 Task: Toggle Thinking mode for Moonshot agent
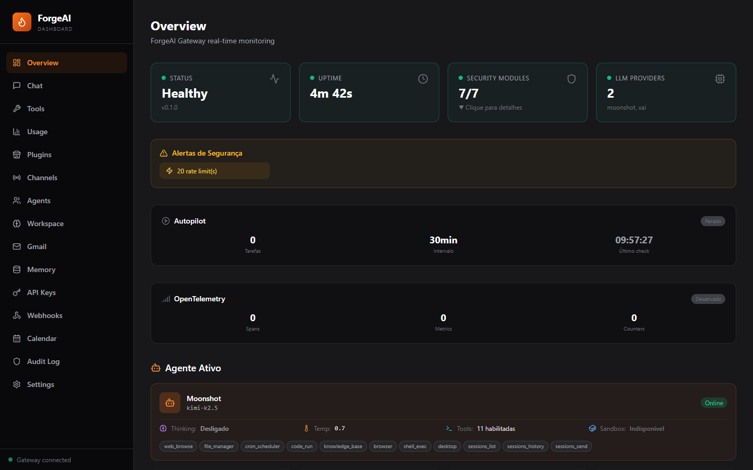(x=214, y=428)
